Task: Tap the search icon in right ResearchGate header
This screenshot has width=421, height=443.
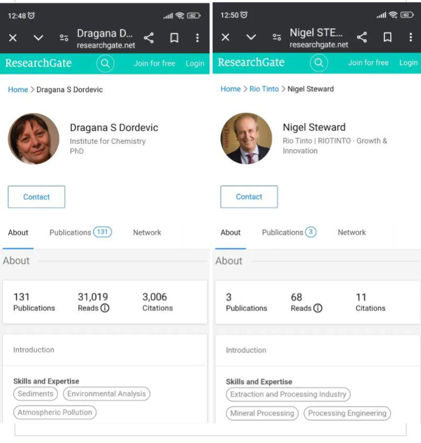Action: pos(318,63)
